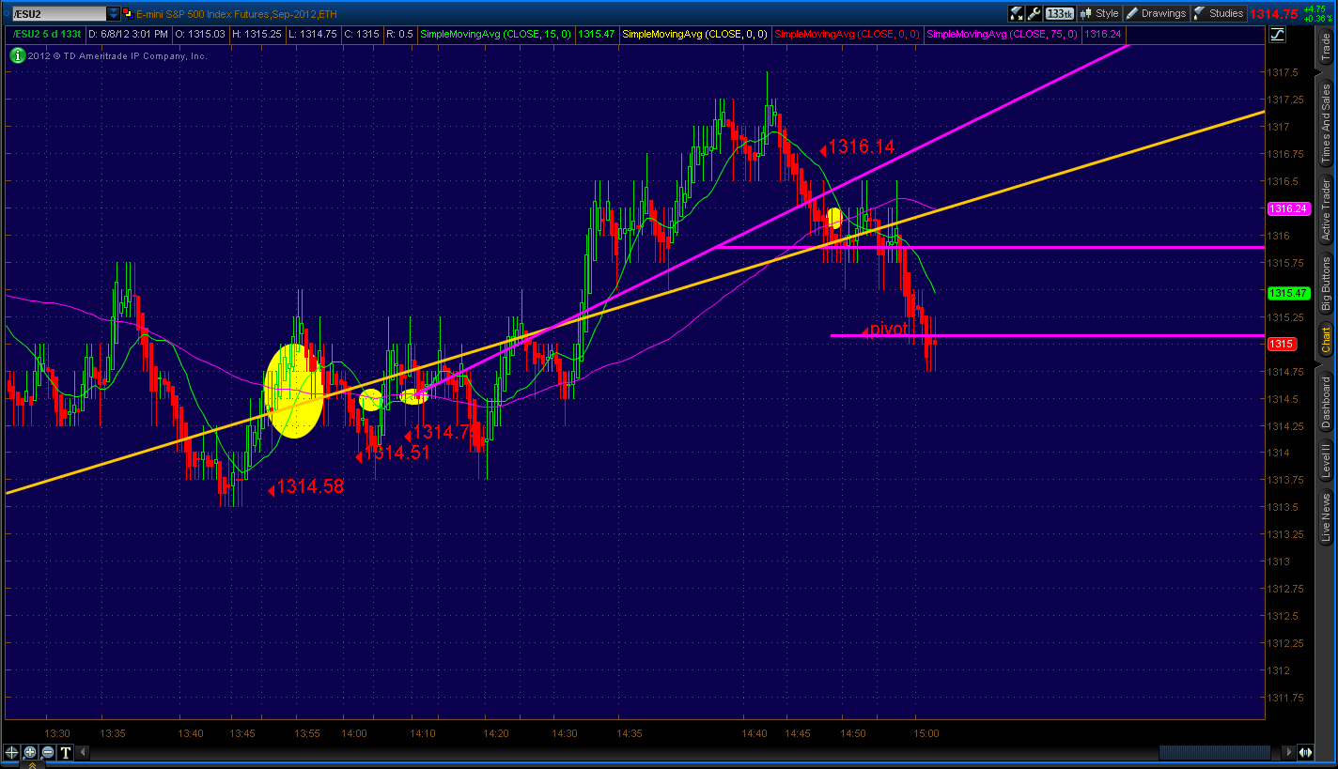Open the Style menu
This screenshot has width=1338, height=769.
(1100, 14)
